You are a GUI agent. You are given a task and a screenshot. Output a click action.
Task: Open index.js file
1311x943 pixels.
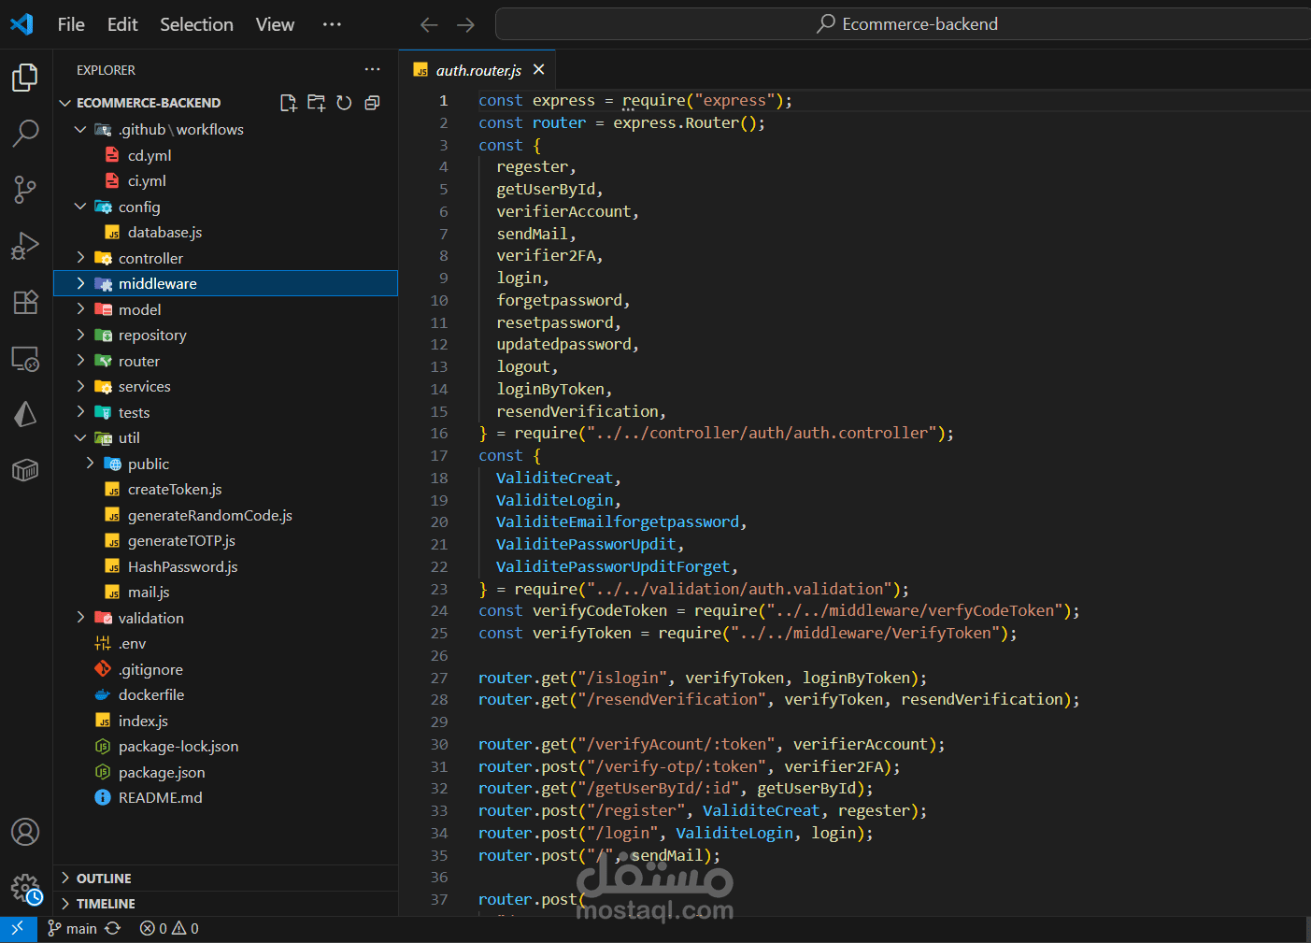click(226, 721)
